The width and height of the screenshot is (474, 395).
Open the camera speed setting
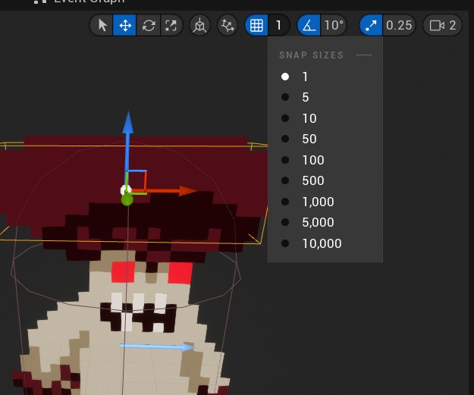pyautogui.click(x=442, y=26)
